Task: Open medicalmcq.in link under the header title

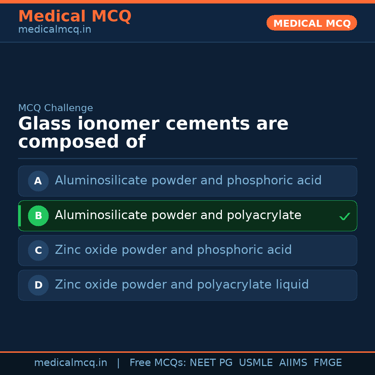Action: [x=55, y=30]
